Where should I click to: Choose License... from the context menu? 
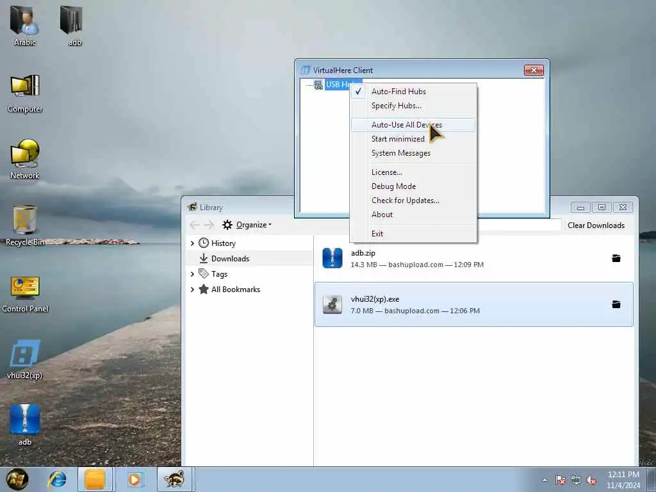pyautogui.click(x=413, y=172)
